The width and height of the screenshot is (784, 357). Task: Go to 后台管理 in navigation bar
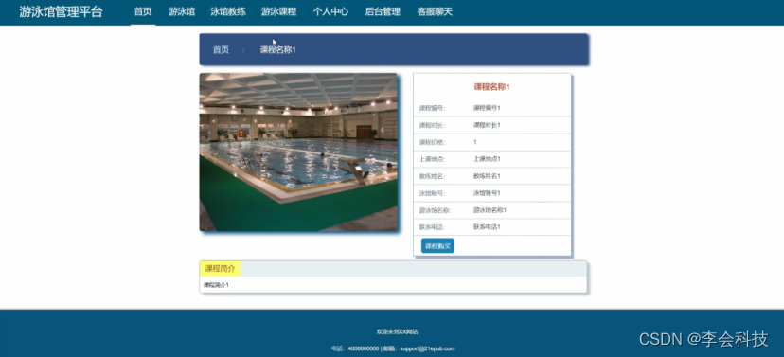pos(383,12)
